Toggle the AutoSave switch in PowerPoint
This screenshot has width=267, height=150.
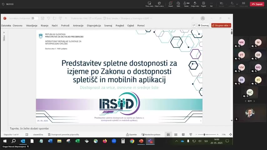pyautogui.click(x=35, y=18)
